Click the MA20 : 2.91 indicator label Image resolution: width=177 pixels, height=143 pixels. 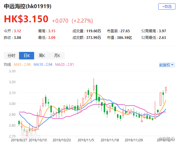point(64,65)
